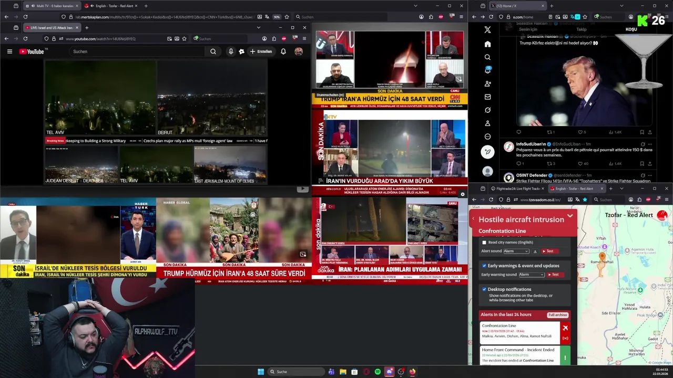The height and width of the screenshot is (378, 673).
Task: Open Spotify from the taskbar
Action: tap(378, 372)
